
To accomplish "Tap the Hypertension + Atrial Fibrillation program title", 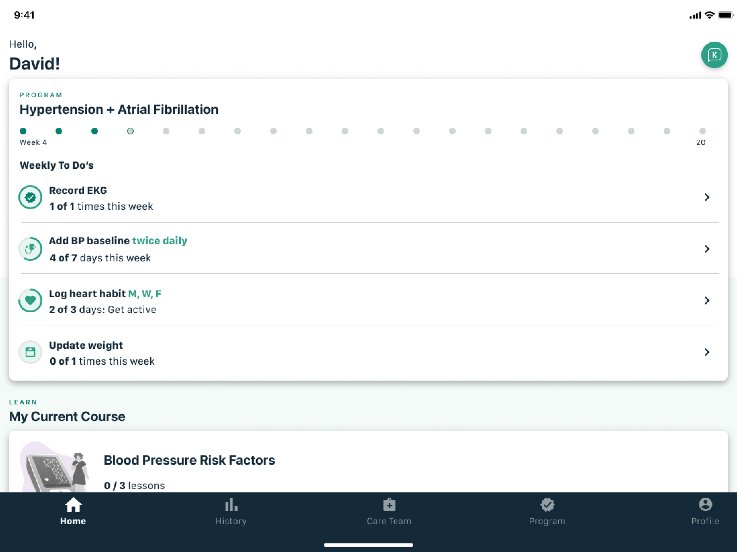I will (119, 109).
